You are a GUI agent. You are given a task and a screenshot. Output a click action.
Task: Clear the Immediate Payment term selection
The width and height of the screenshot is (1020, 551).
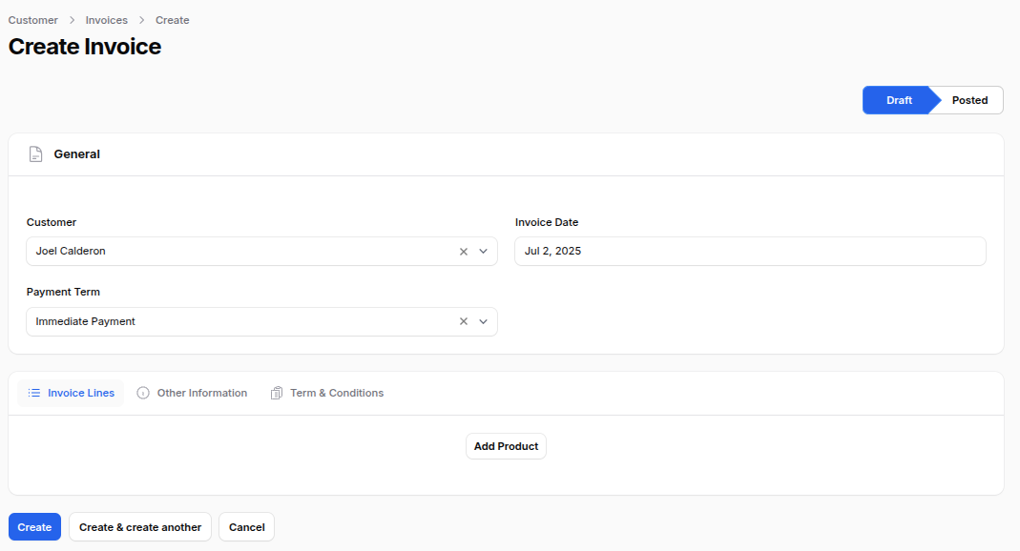tap(463, 321)
